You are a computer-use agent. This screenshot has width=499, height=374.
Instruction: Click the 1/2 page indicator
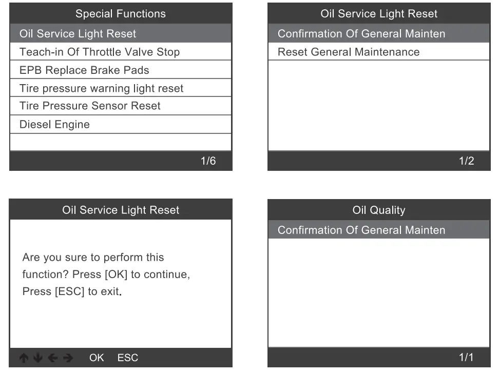[x=466, y=161]
